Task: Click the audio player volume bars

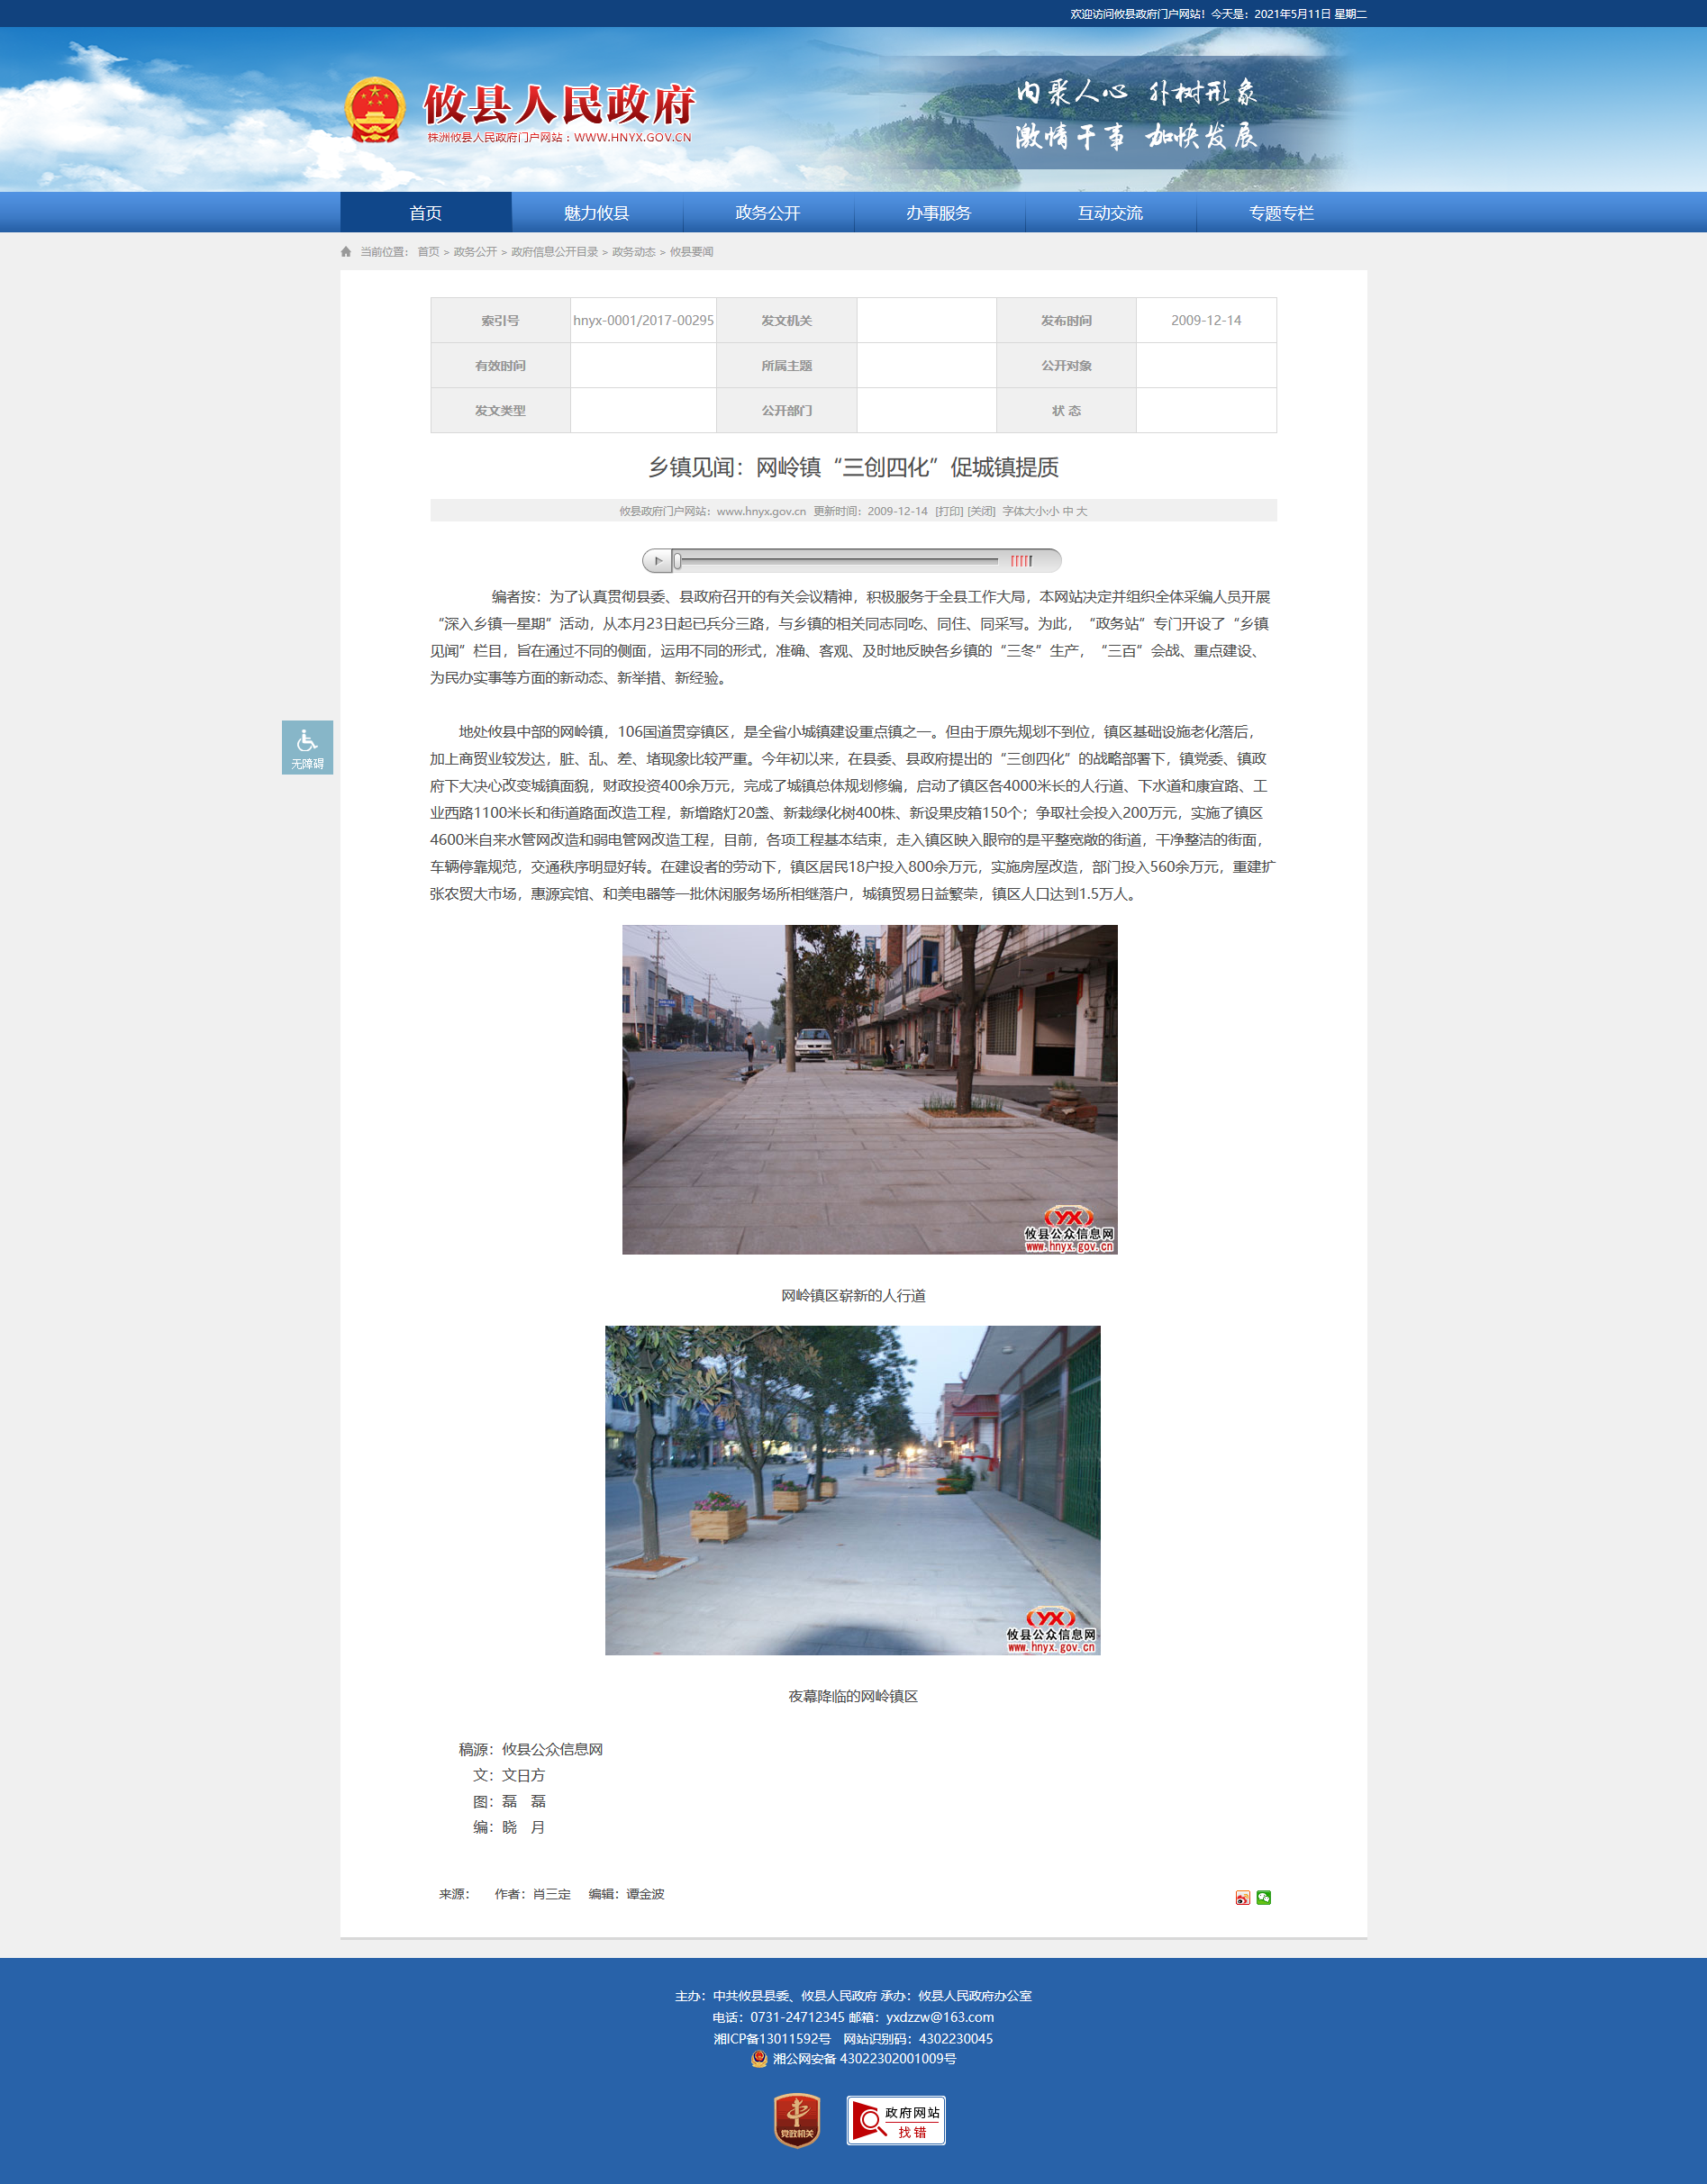Action: click(x=1021, y=561)
